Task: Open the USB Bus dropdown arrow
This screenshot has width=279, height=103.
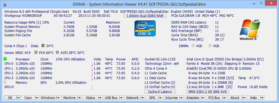Action: (x=121, y=98)
